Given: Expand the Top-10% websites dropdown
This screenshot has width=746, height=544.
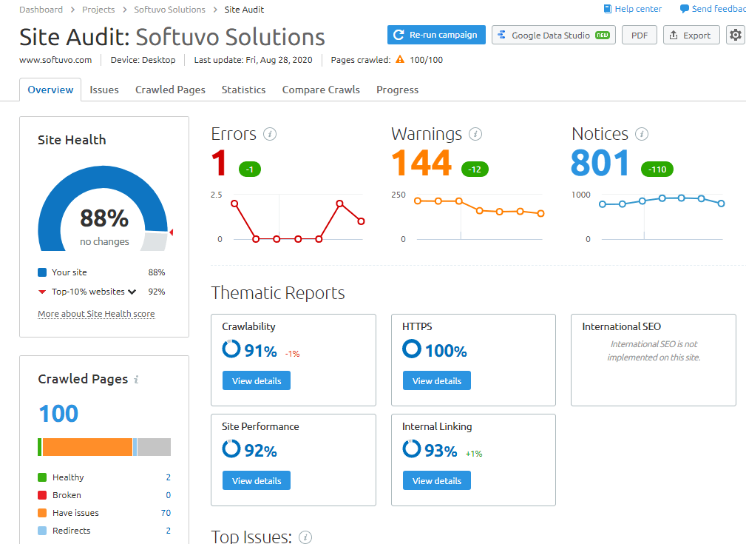Looking at the screenshot, I should (x=132, y=292).
